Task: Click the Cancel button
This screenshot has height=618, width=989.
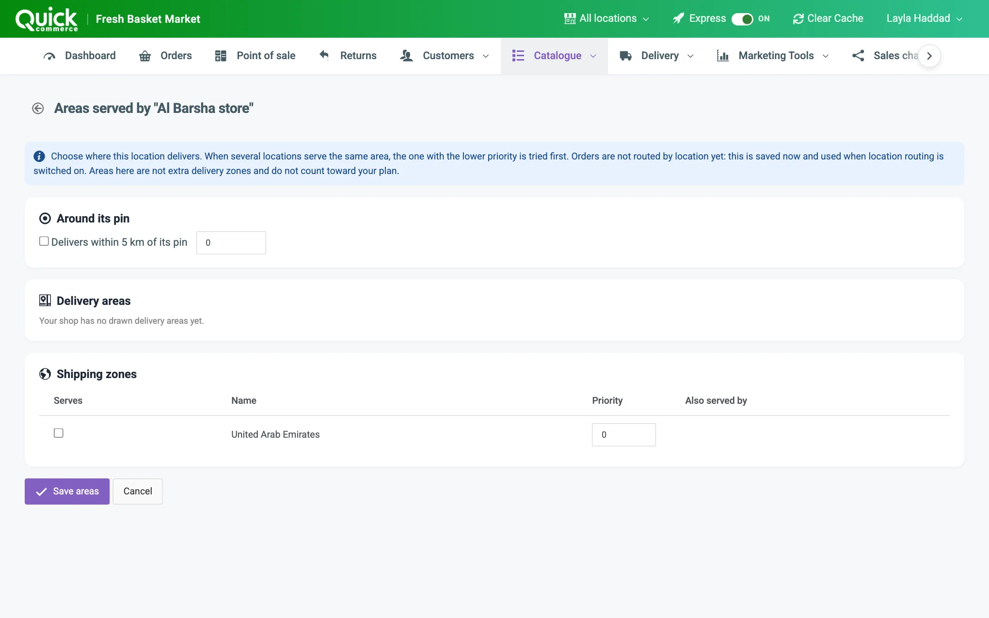Action: click(138, 491)
